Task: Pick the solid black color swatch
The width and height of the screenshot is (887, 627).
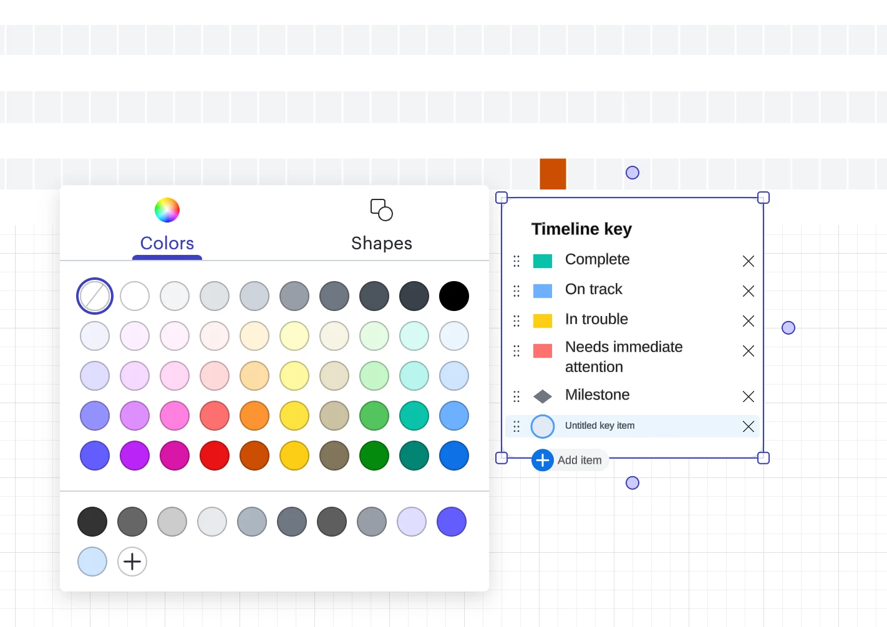Action: point(453,296)
